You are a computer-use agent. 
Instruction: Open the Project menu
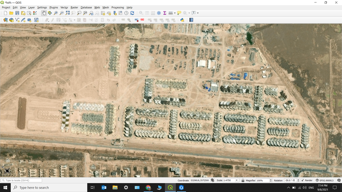click(6, 8)
